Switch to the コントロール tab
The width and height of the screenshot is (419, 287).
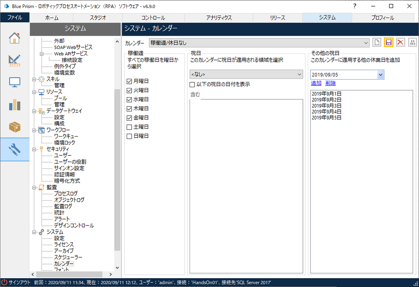coord(154,18)
